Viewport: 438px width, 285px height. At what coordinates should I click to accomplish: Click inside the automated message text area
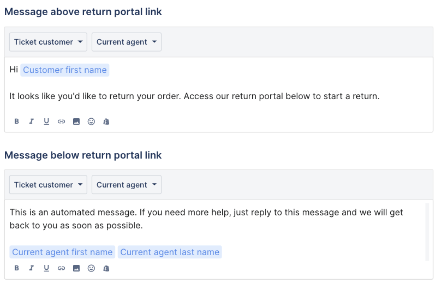[x=215, y=231]
